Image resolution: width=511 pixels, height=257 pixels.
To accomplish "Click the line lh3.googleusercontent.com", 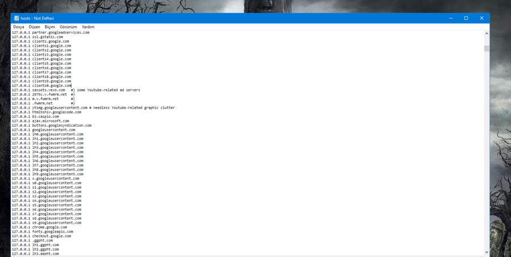I will [x=48, y=147].
